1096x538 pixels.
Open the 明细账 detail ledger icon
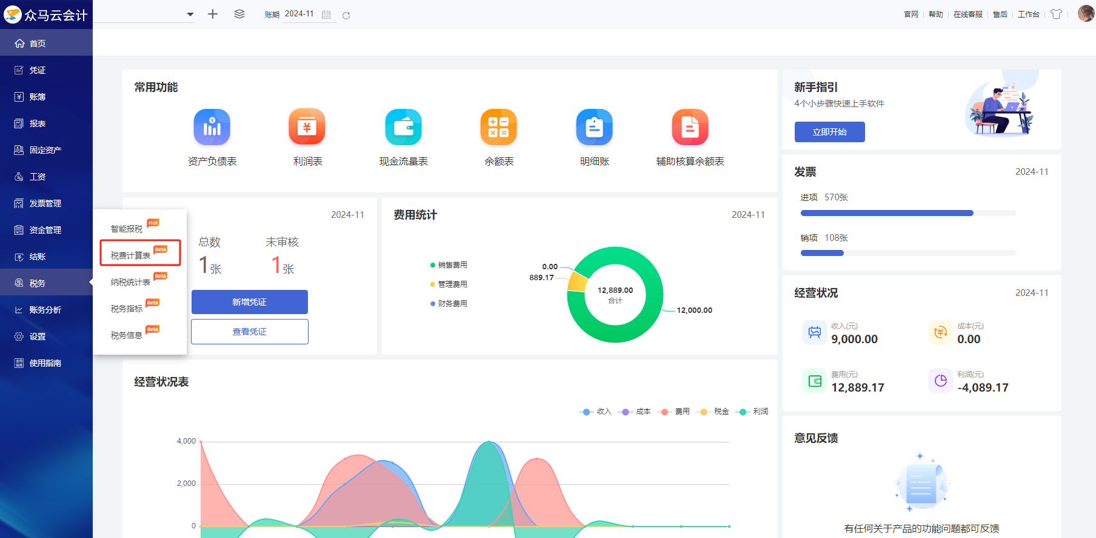click(594, 127)
